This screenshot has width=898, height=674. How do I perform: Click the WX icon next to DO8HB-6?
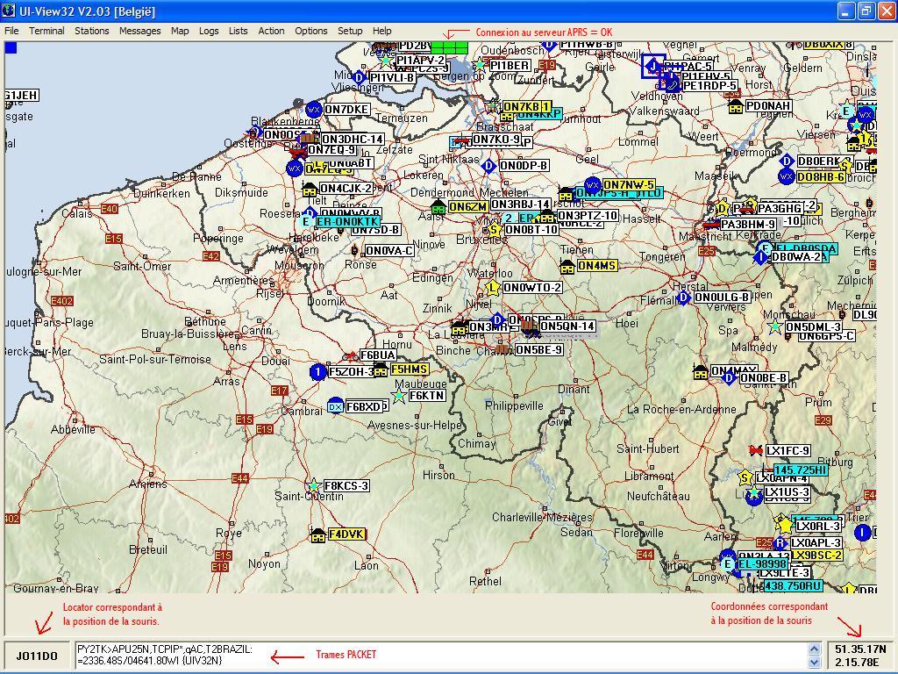[x=787, y=176]
